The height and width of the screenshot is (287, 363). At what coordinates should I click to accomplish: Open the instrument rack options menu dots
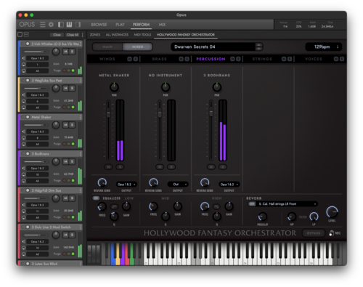[83, 35]
